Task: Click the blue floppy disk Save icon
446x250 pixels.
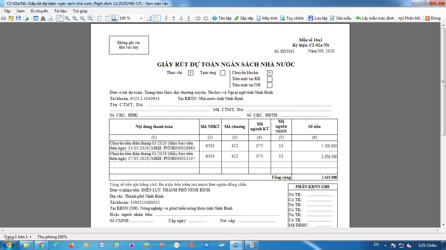Action: pyautogui.click(x=19, y=18)
